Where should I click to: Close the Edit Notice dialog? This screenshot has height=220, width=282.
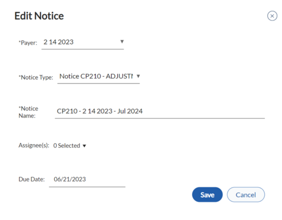click(272, 16)
